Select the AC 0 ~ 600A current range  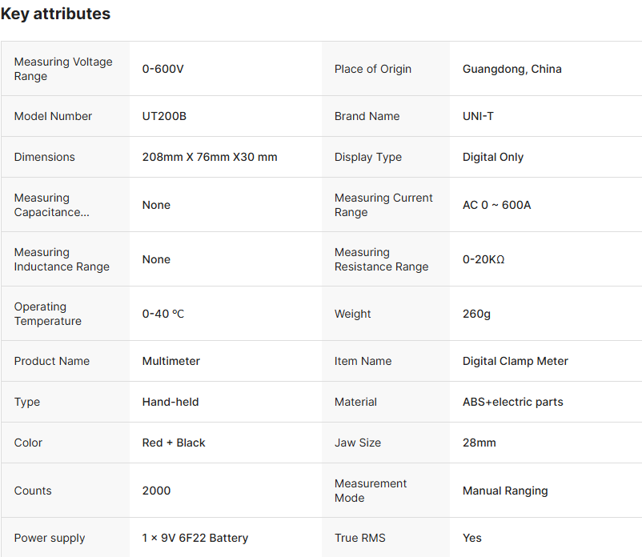click(x=496, y=205)
